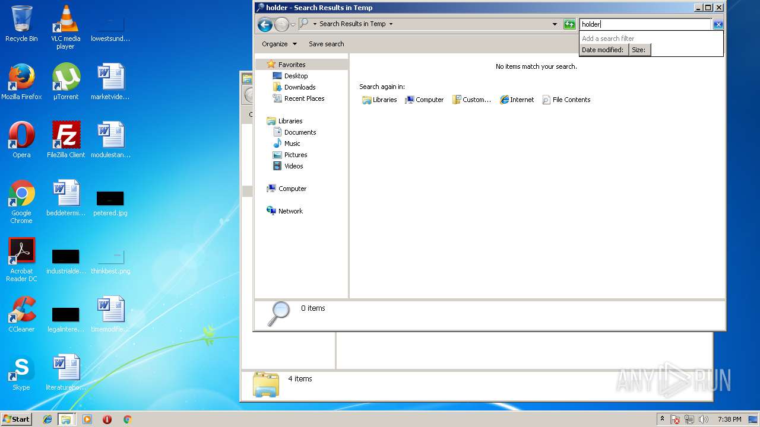760x427 pixels.
Task: Select the timemodifie Word document icon
Action: tap(110, 314)
